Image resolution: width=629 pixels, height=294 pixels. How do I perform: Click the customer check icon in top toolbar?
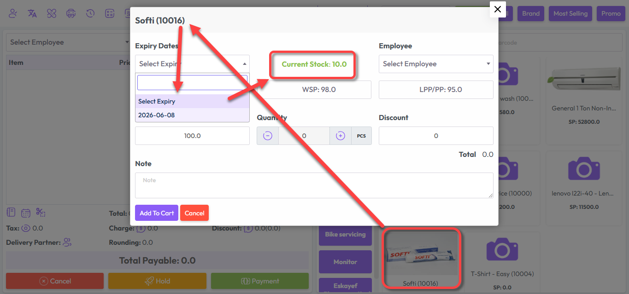tap(13, 13)
